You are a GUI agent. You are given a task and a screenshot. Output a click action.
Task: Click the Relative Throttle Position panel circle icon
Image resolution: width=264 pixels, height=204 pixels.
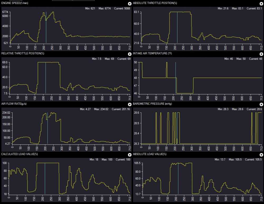[129, 54]
